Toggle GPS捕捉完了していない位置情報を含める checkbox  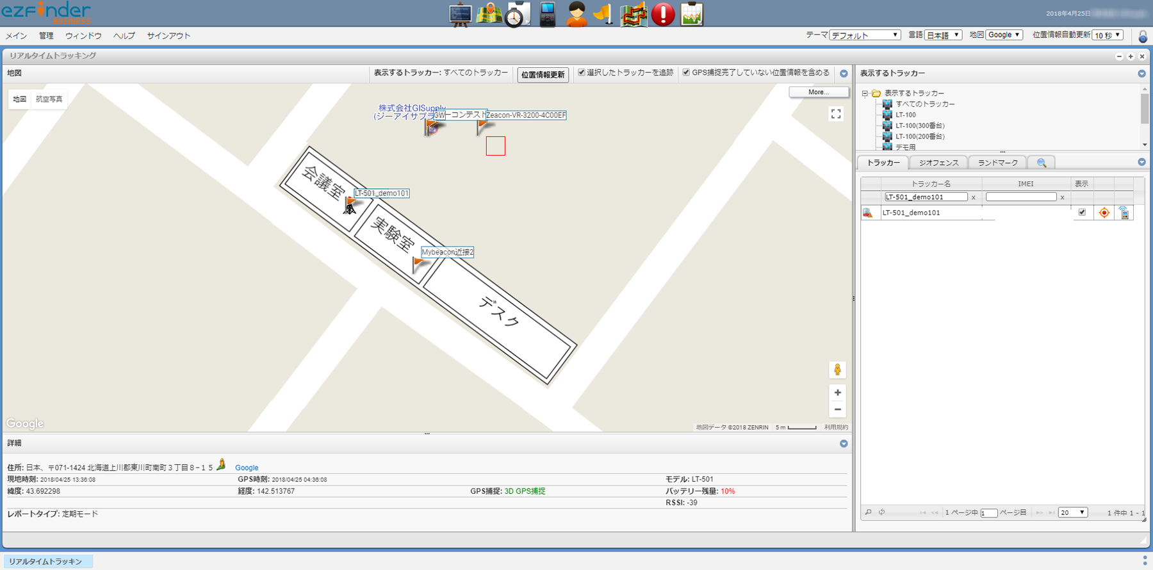pos(686,72)
